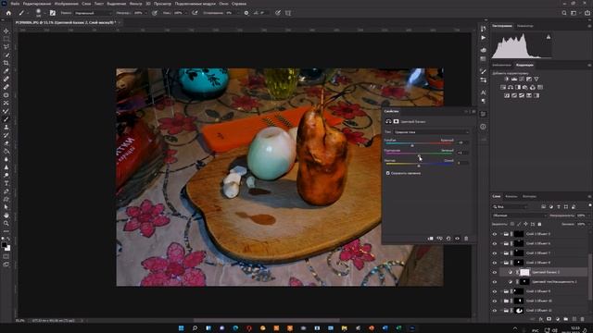The width and height of the screenshot is (593, 333).
Task: Select the Hand tool
Action: (x=6, y=215)
